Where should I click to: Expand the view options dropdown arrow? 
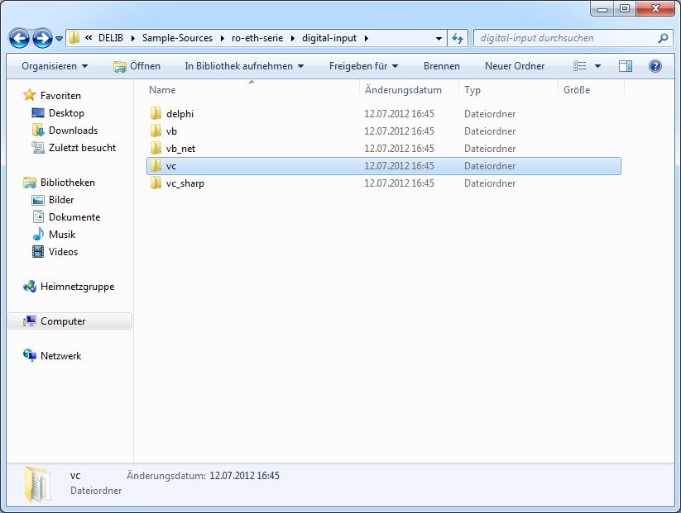(x=598, y=66)
